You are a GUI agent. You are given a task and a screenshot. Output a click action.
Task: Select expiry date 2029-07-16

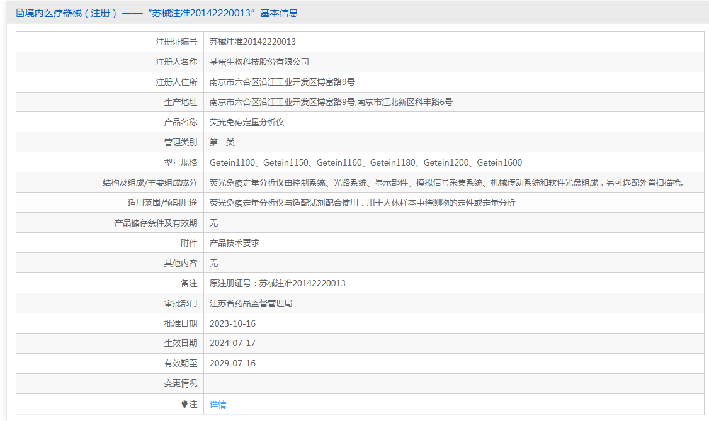(x=232, y=363)
